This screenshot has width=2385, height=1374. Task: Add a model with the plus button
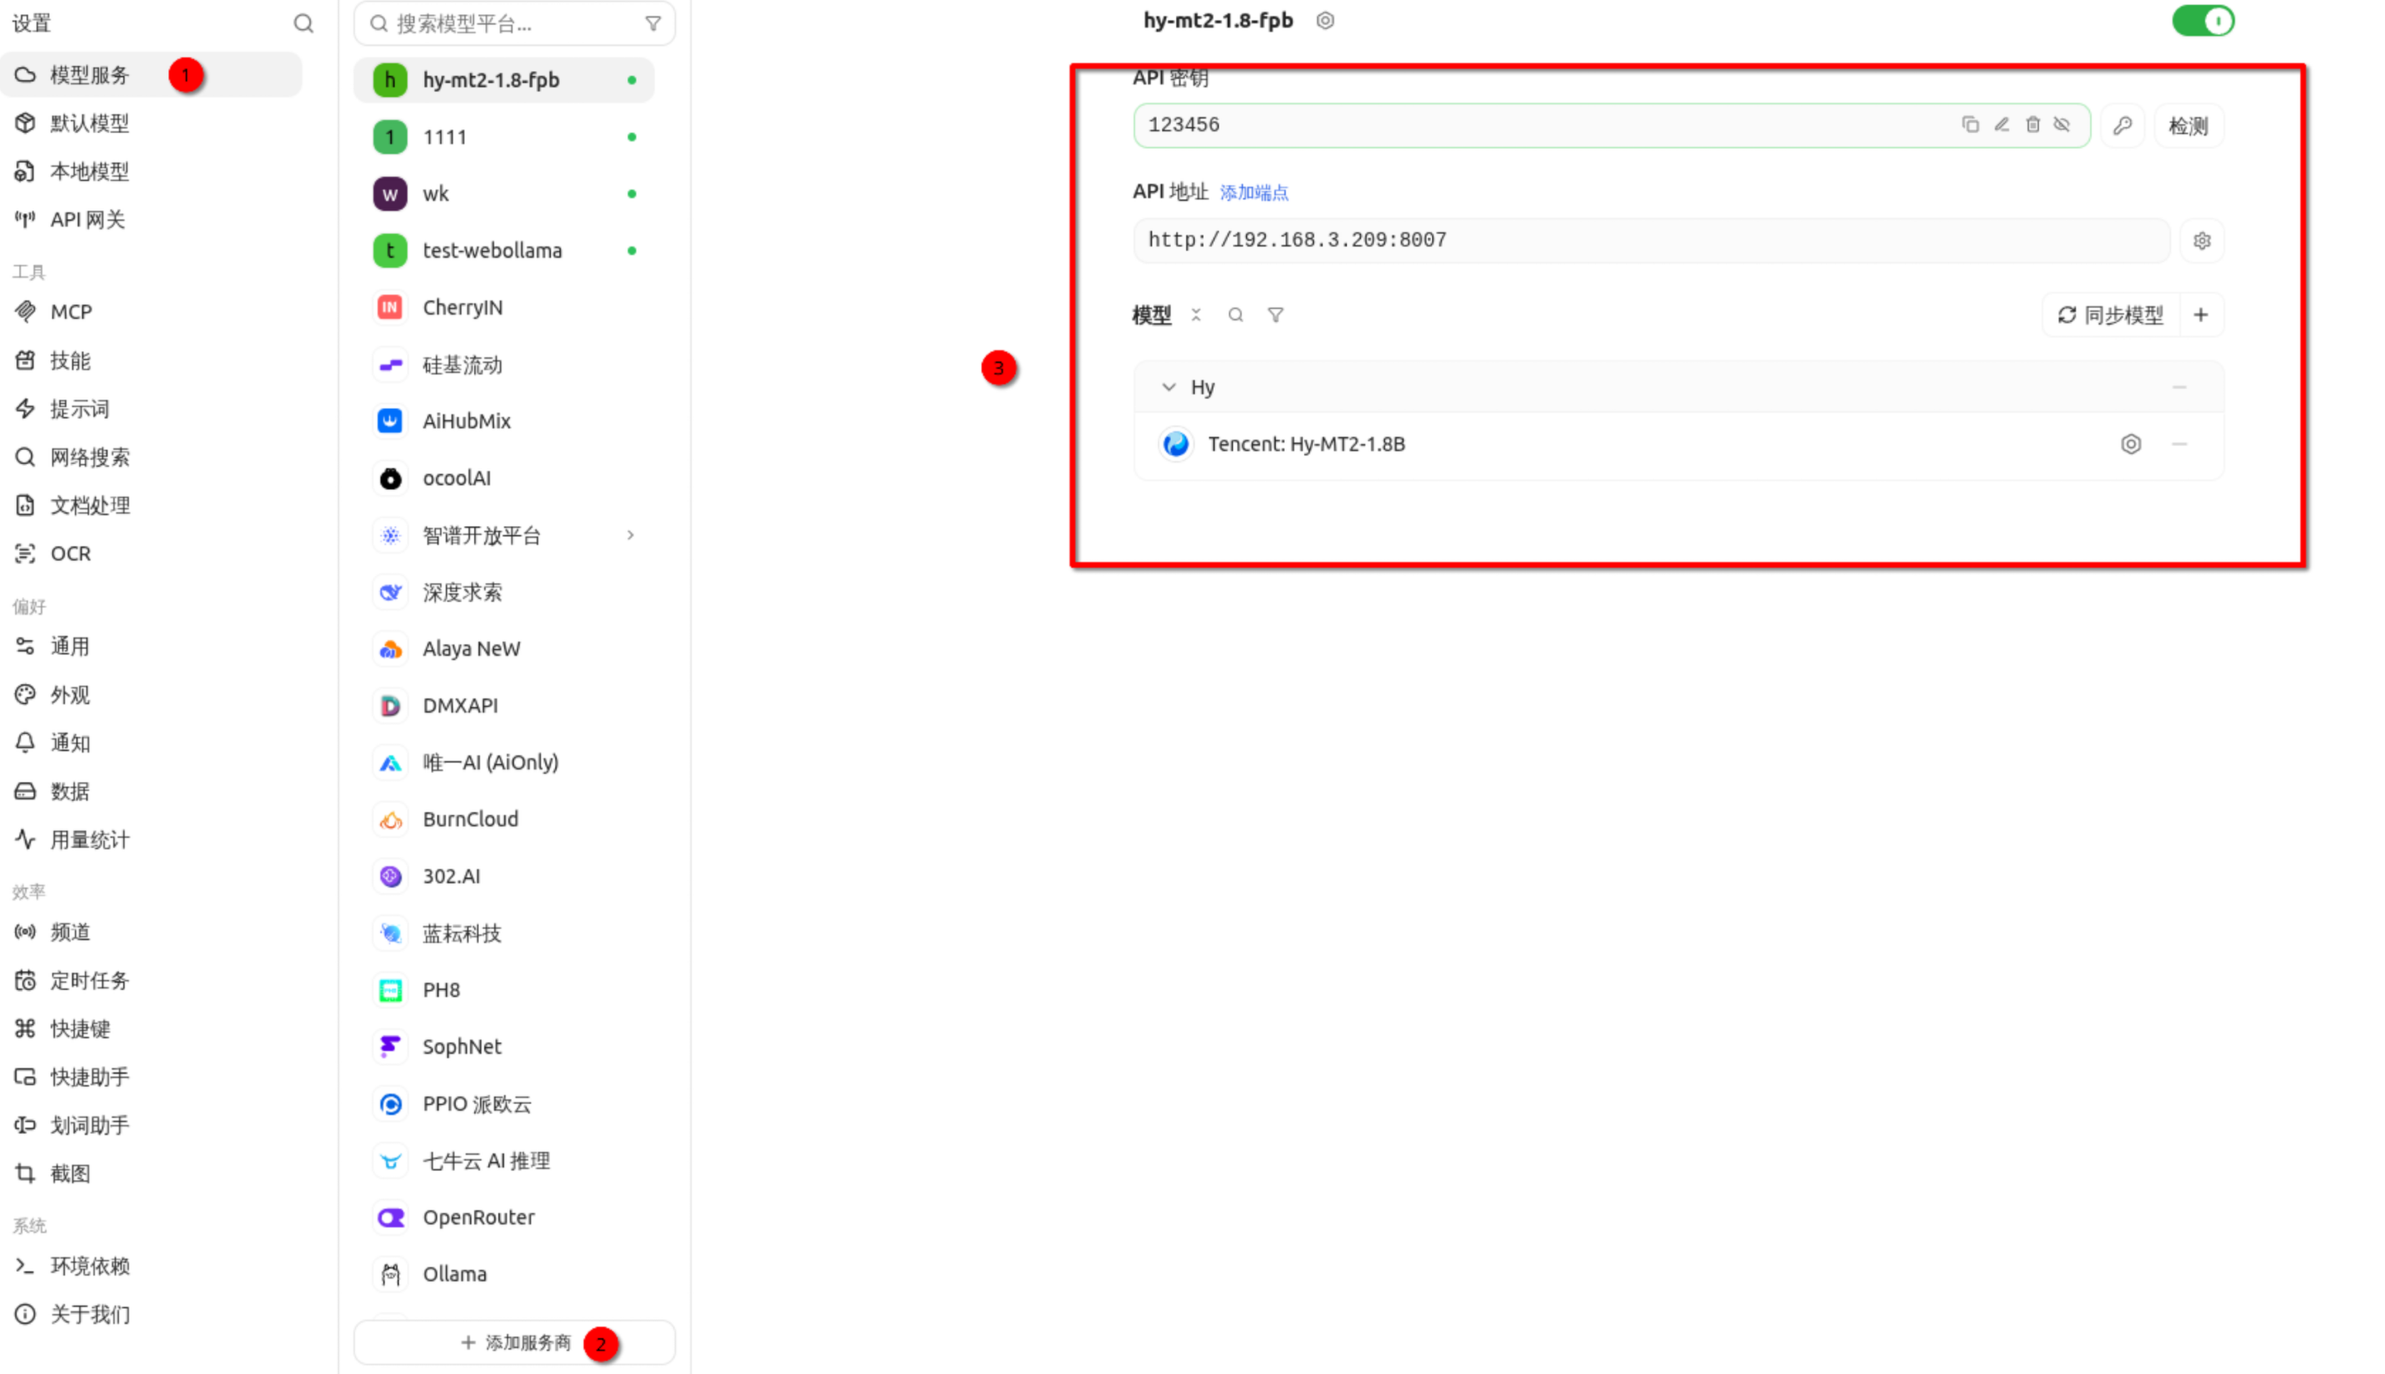pos(2201,315)
